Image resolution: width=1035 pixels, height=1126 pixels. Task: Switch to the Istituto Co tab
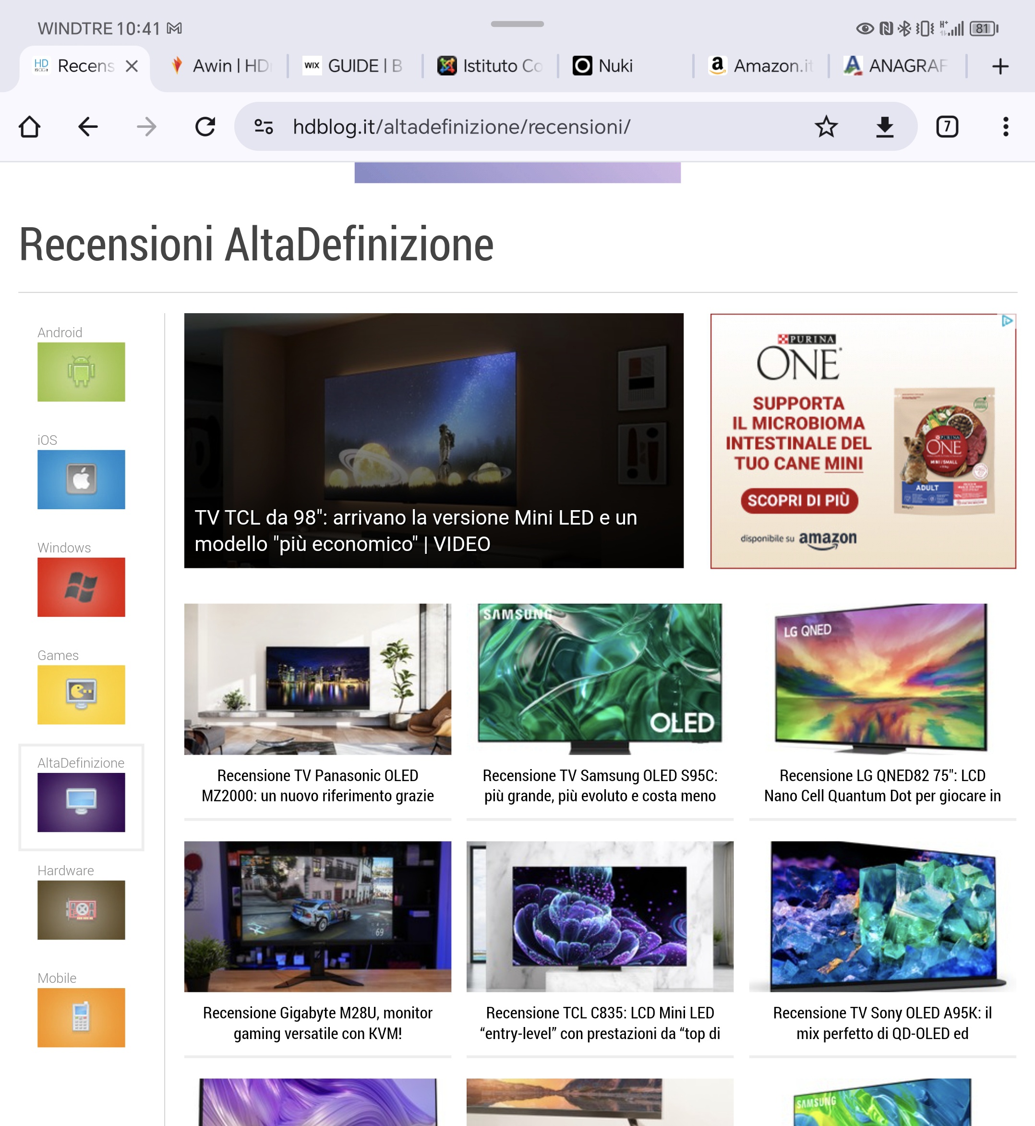[490, 66]
